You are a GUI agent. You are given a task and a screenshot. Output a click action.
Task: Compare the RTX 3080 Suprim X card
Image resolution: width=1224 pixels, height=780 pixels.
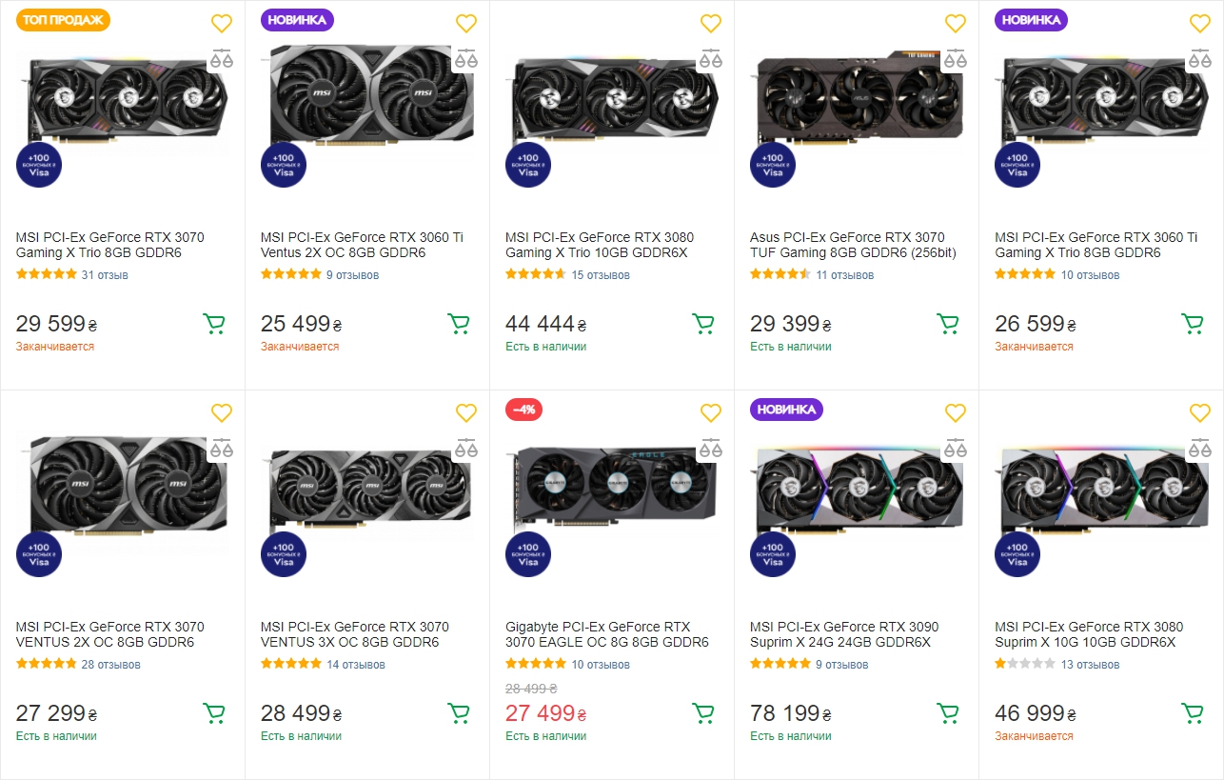tap(1199, 448)
